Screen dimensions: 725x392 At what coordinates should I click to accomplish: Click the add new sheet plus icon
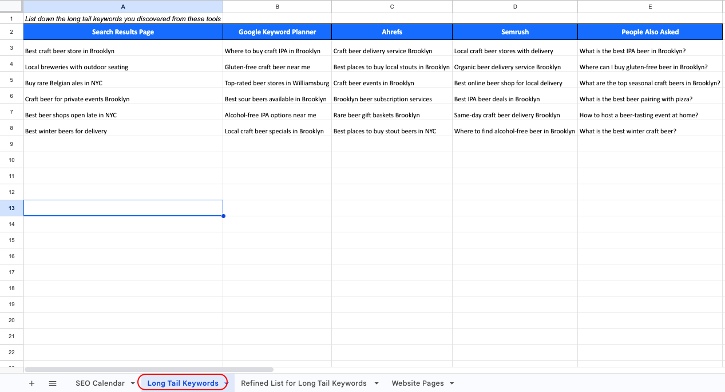pyautogui.click(x=31, y=383)
